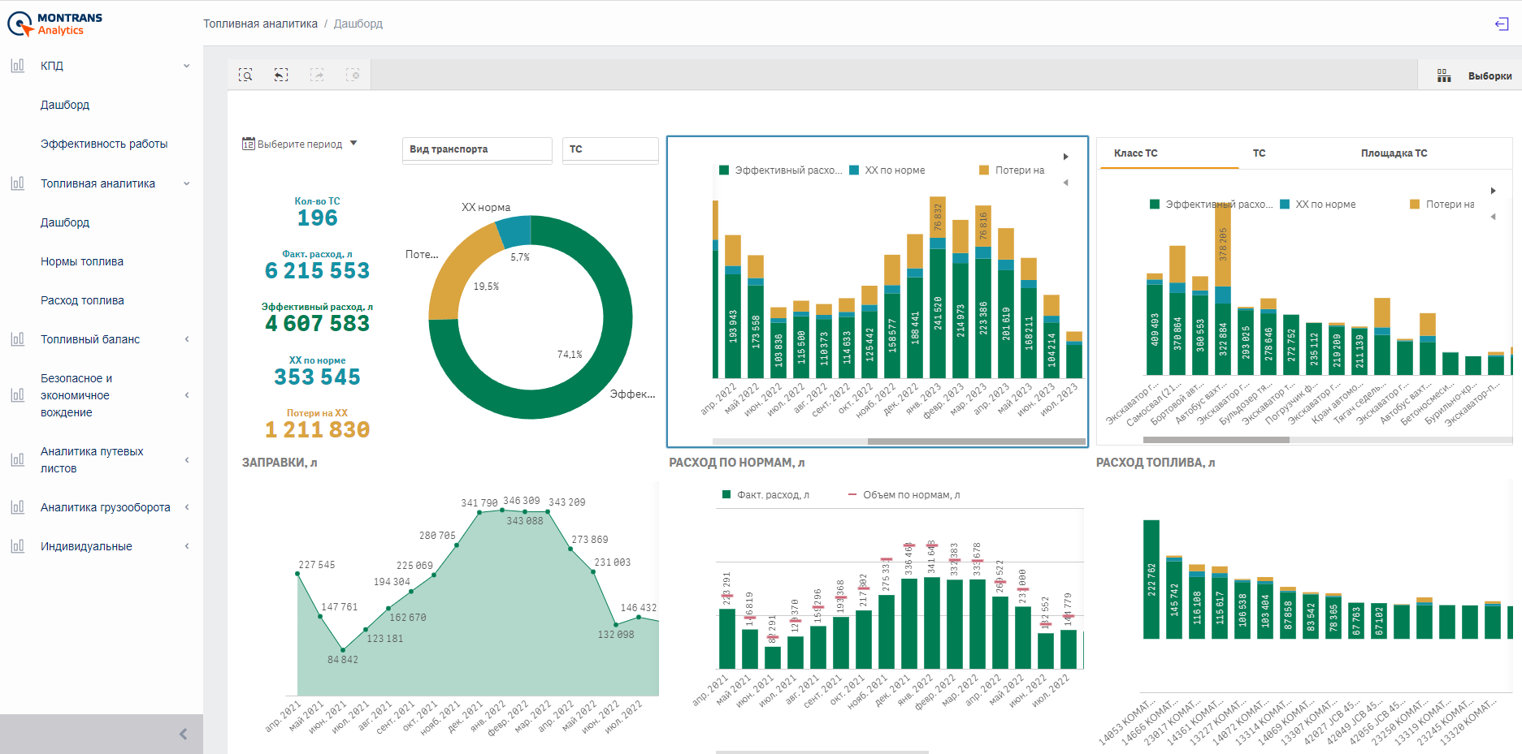Open Эффективность работы page
Viewport: 1522px width, 754px height.
[x=104, y=144]
